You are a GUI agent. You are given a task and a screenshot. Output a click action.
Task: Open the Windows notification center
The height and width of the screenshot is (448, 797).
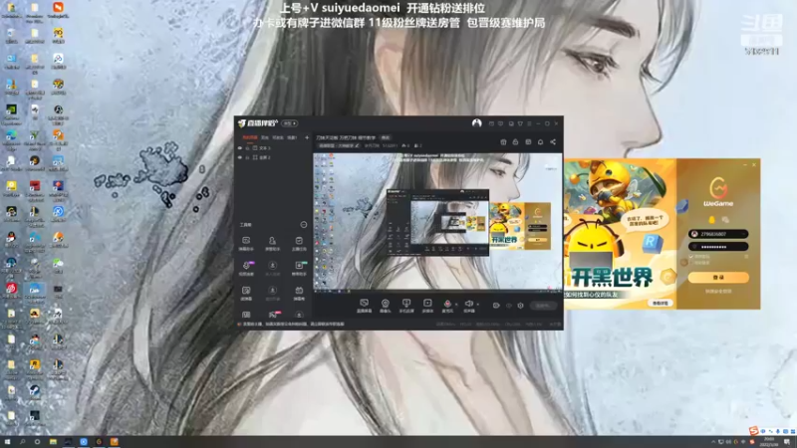[x=787, y=442]
